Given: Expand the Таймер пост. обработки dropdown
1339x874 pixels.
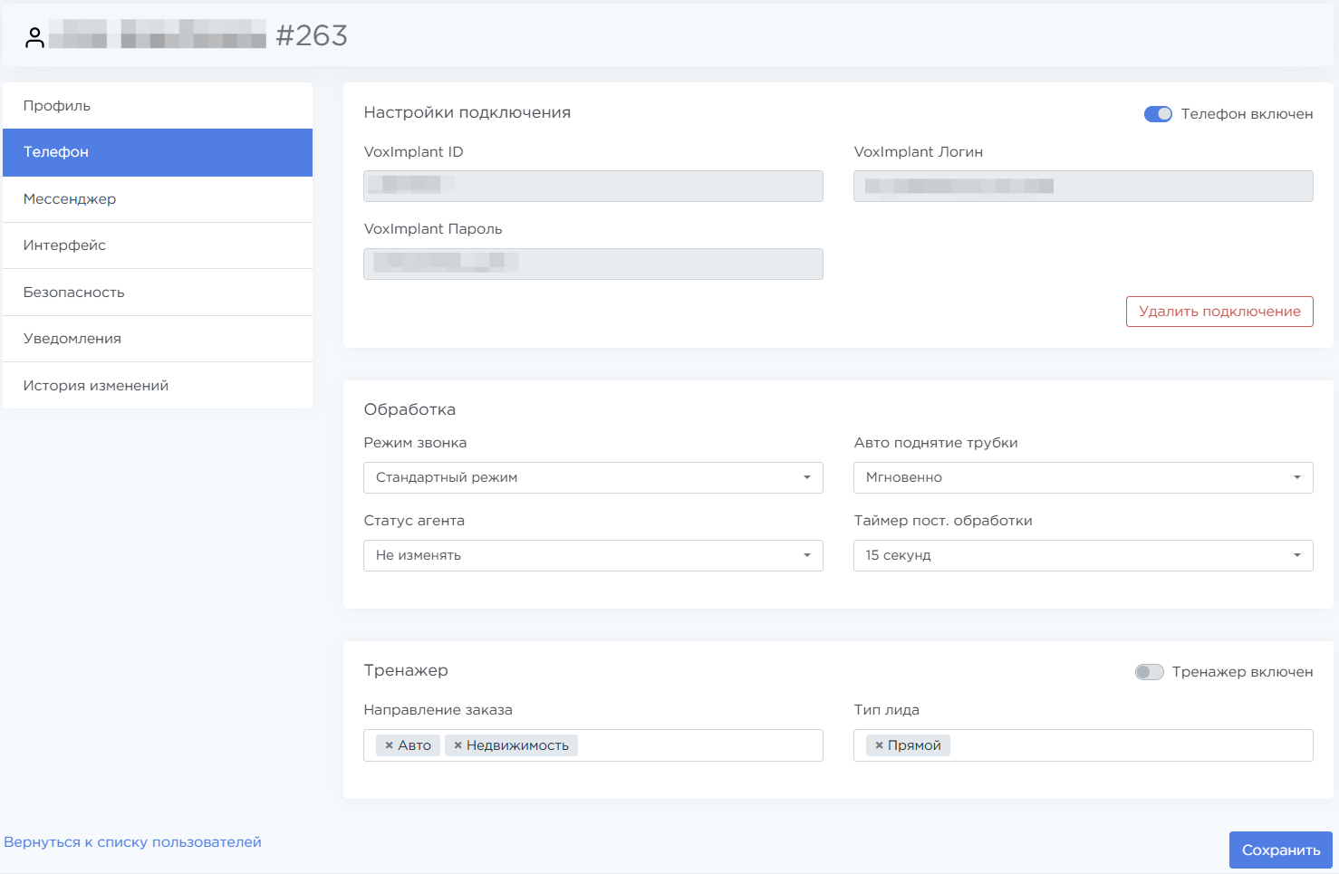Looking at the screenshot, I should [x=1083, y=555].
